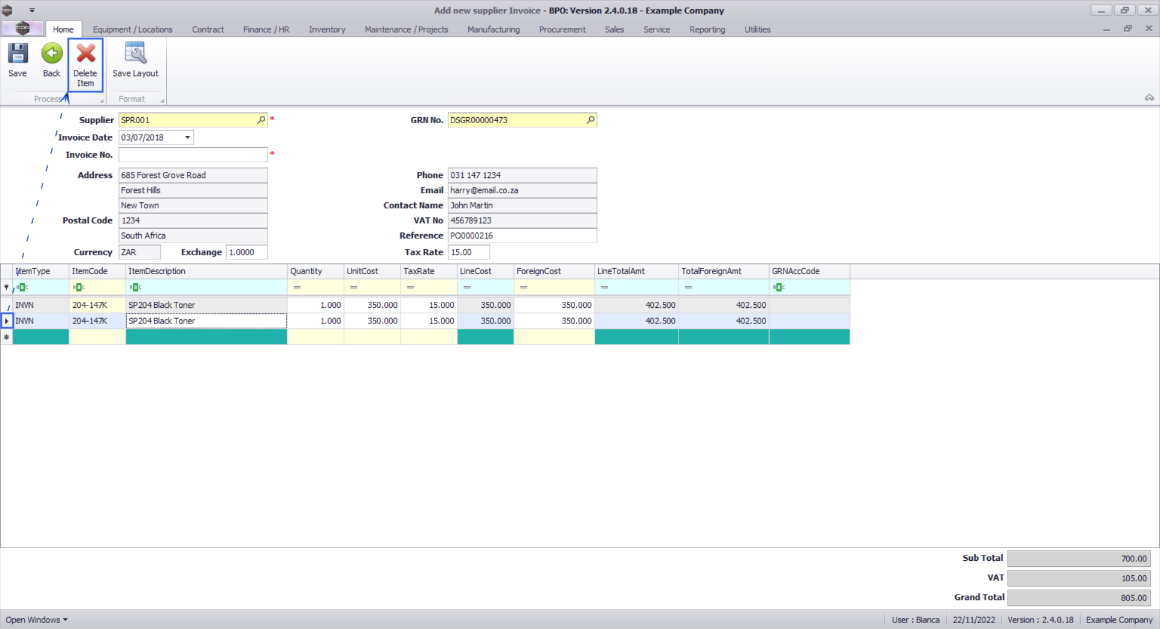Open the Inventory tab
1160x629 pixels.
tap(327, 29)
